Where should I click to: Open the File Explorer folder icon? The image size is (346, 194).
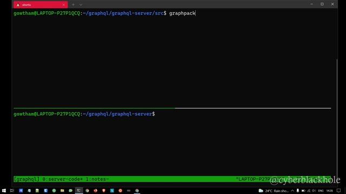[62, 191]
